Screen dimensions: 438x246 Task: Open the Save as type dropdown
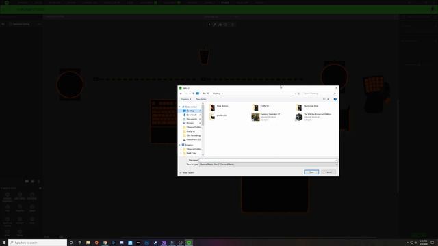click(268, 165)
